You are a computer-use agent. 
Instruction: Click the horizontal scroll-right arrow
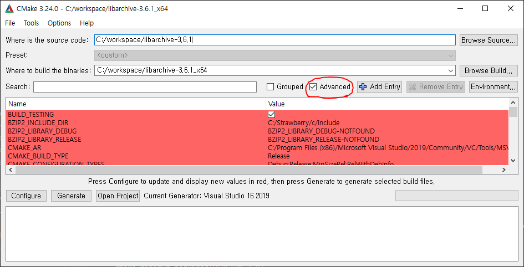click(503, 170)
